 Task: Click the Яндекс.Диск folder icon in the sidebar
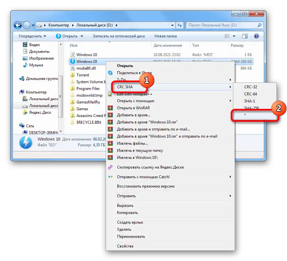click(x=25, y=112)
